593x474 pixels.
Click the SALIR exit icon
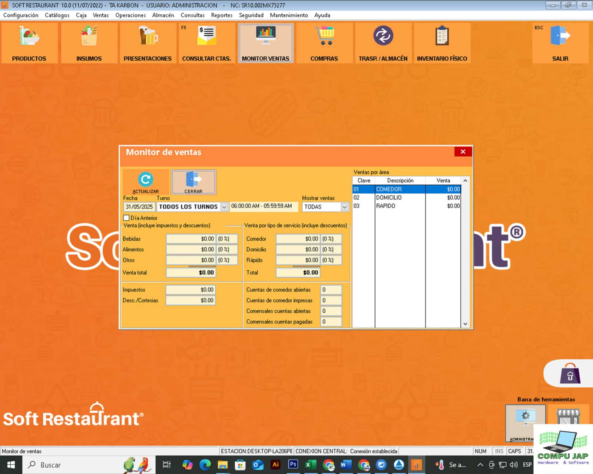tap(560, 43)
